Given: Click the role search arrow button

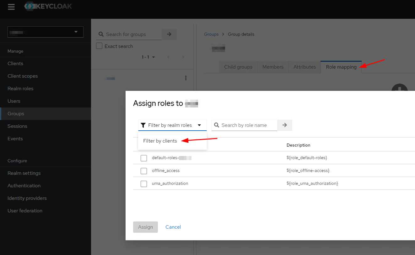Looking at the screenshot, I should [285, 125].
